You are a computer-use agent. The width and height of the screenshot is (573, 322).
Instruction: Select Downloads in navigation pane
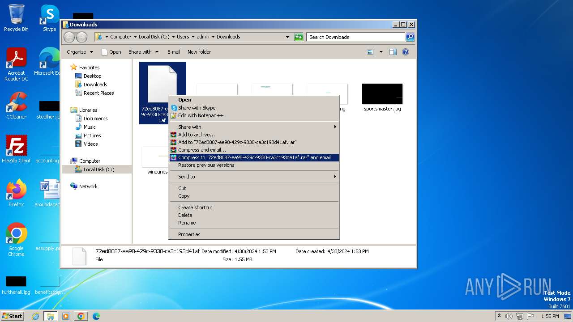pyautogui.click(x=95, y=85)
